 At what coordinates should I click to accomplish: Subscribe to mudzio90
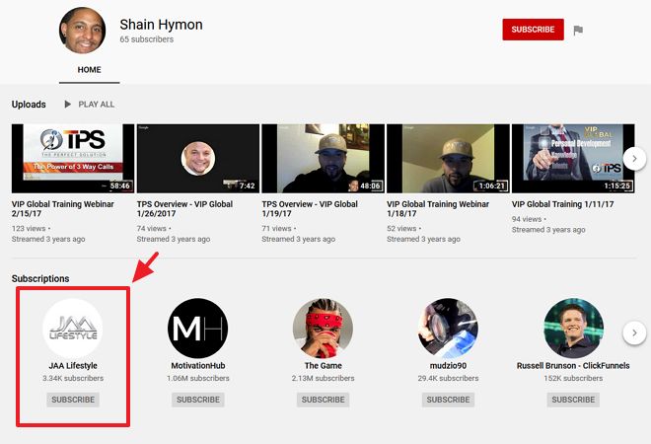coord(448,400)
